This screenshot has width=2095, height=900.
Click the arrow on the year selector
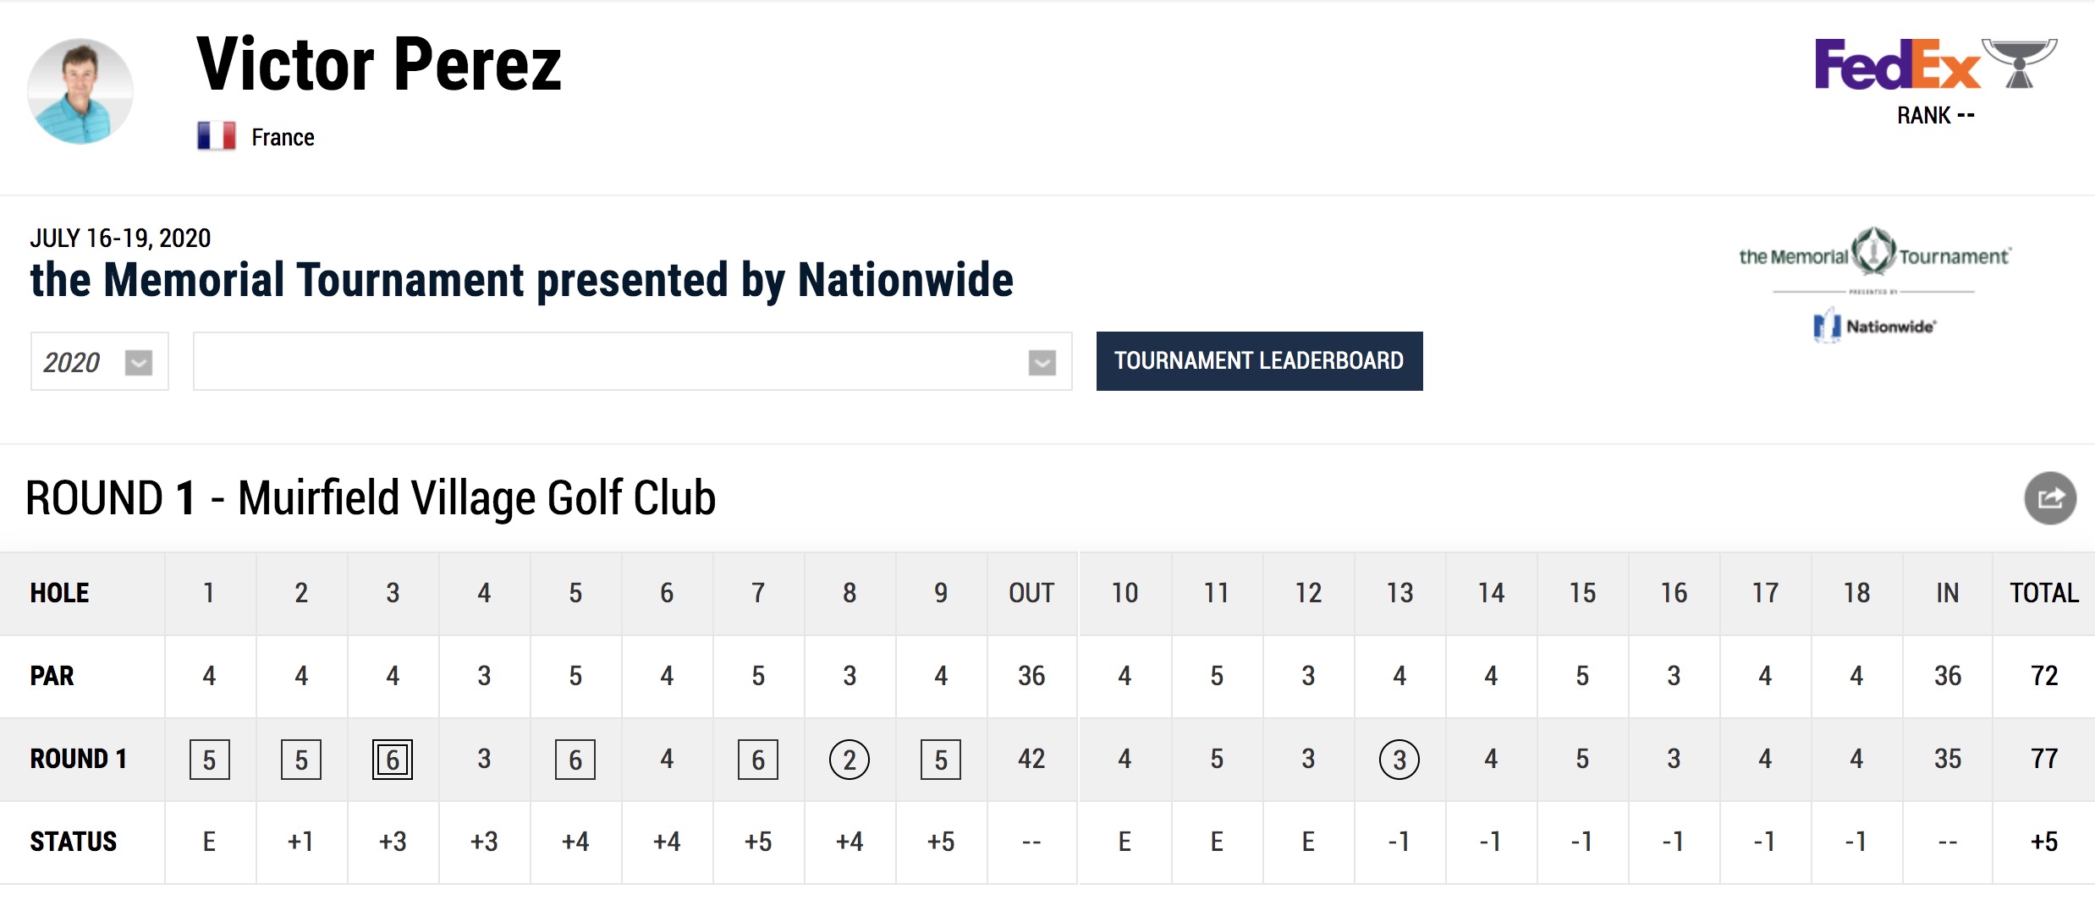point(139,363)
